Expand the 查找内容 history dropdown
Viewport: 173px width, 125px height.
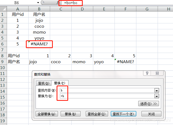(157, 91)
